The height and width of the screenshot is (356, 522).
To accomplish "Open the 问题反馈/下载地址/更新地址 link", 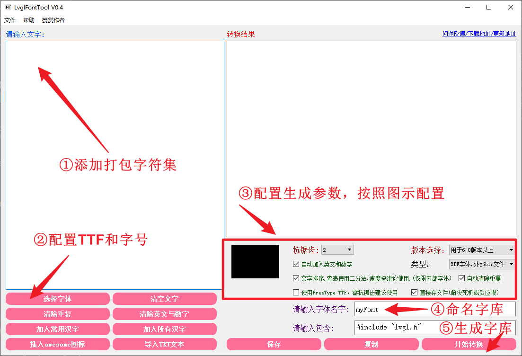I will pos(479,34).
